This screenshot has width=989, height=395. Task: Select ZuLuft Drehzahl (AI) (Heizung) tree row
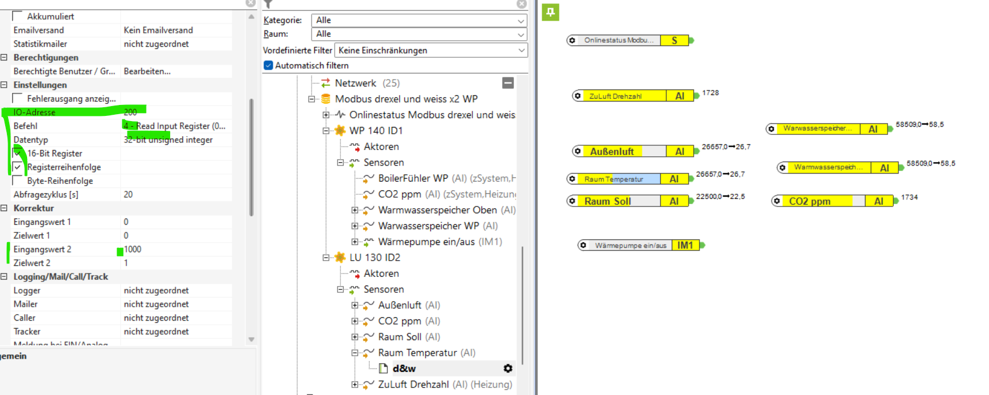[445, 385]
